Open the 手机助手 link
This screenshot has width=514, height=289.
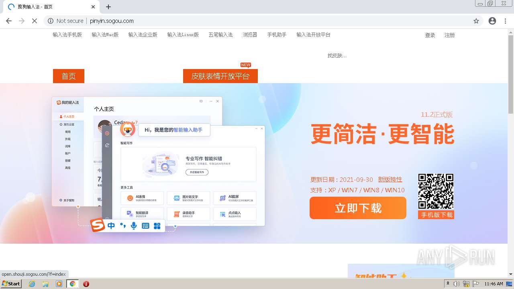pyautogui.click(x=277, y=35)
